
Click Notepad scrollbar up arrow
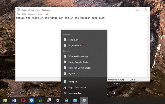pyautogui.click(x=148, y=18)
